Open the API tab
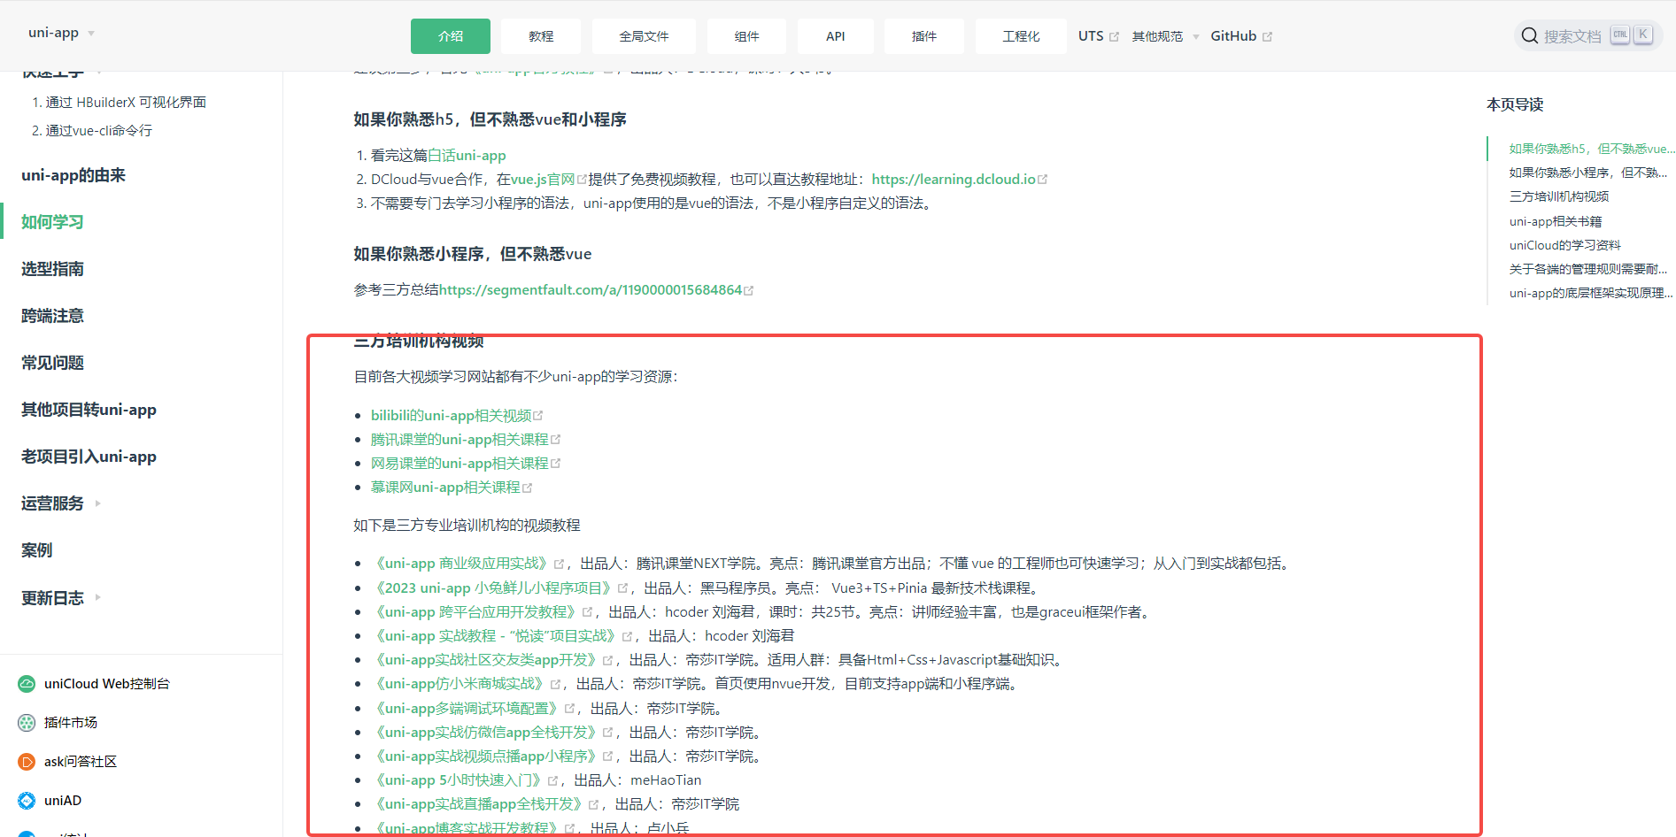Screen dimensions: 1676x837 coord(836,36)
